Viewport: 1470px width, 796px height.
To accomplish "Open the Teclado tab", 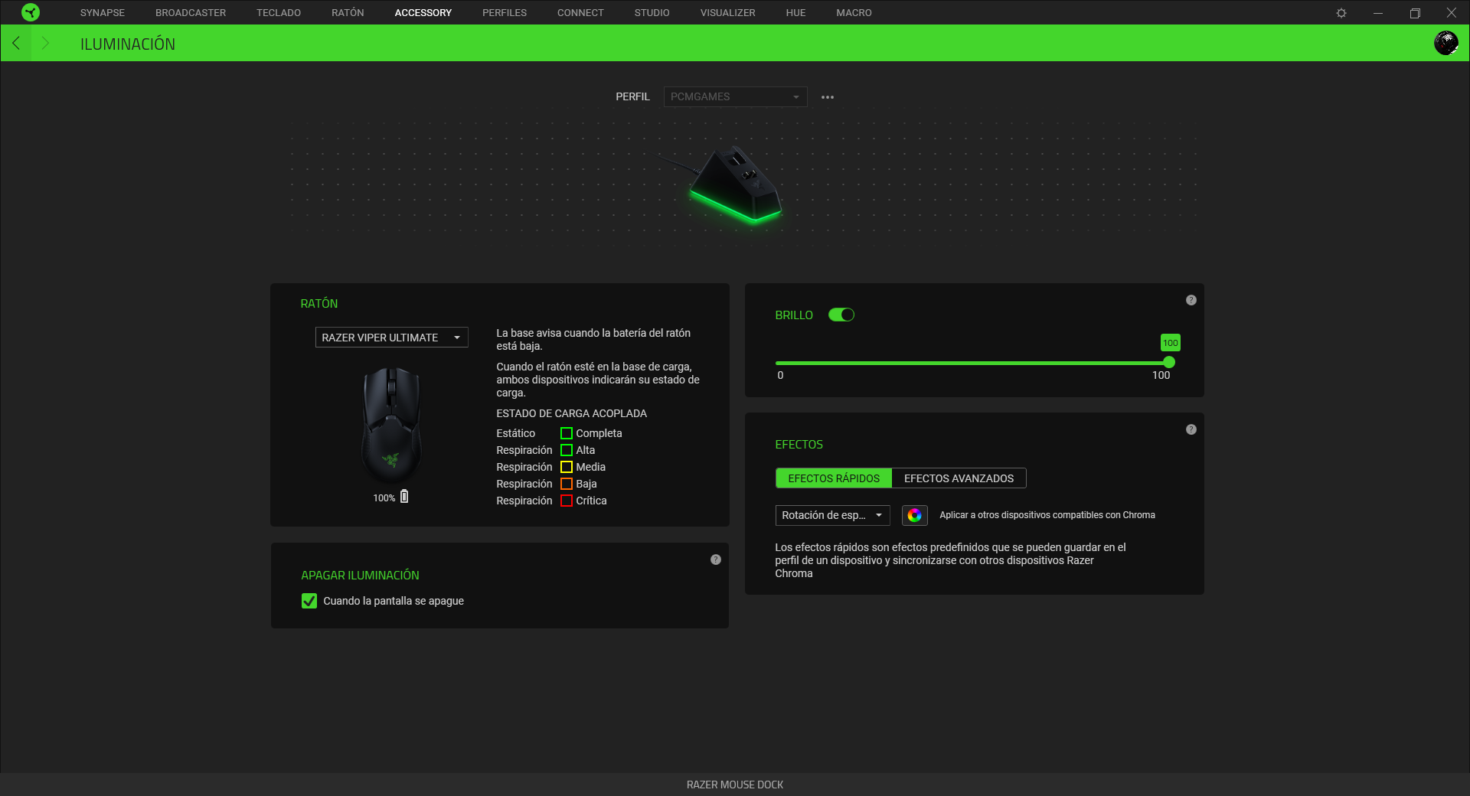I will click(x=279, y=13).
